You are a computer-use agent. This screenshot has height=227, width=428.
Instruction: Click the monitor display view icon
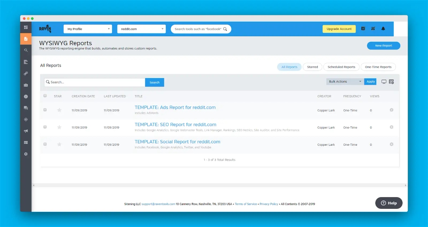(x=384, y=82)
